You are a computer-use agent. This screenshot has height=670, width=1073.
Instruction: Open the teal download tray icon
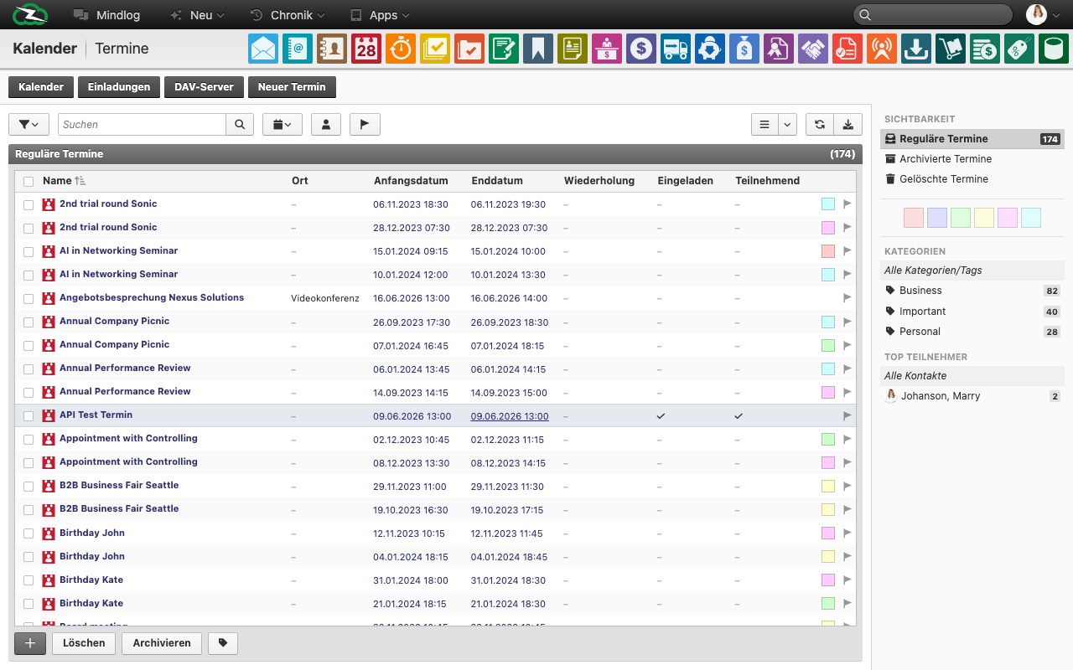pyautogui.click(x=916, y=49)
